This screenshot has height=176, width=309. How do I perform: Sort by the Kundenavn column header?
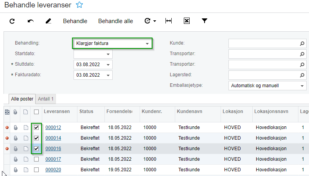pyautogui.click(x=189, y=111)
